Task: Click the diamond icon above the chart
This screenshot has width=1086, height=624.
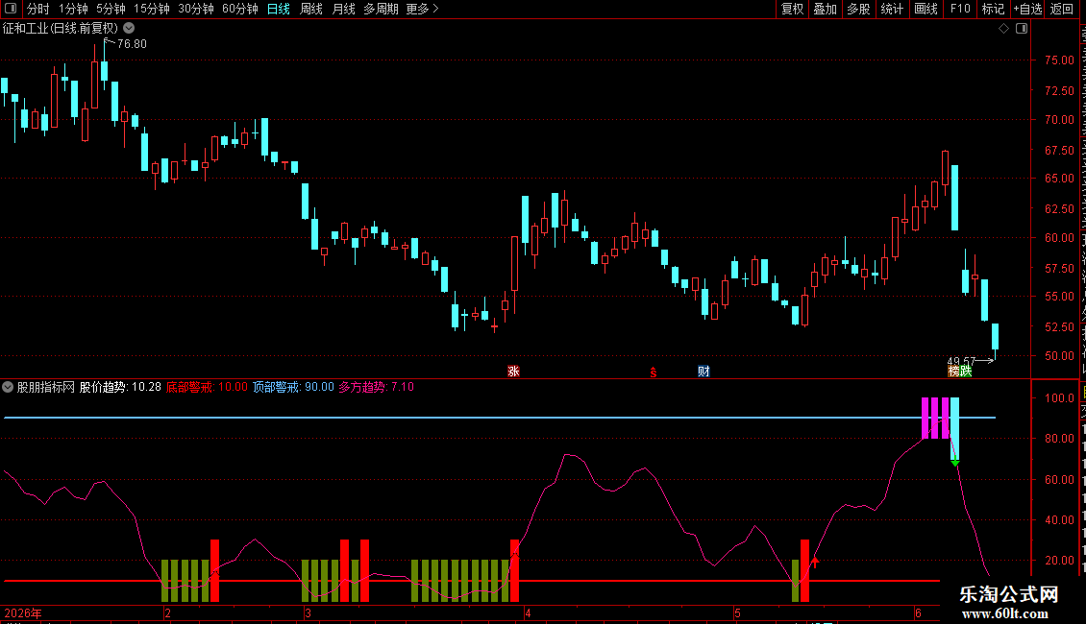Action: pyautogui.click(x=1003, y=29)
